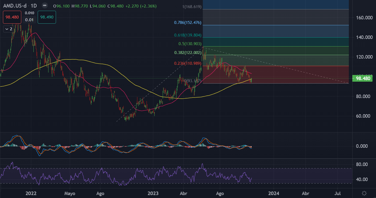Select the 0.5 (130.903) Fibonacci level label

point(190,44)
